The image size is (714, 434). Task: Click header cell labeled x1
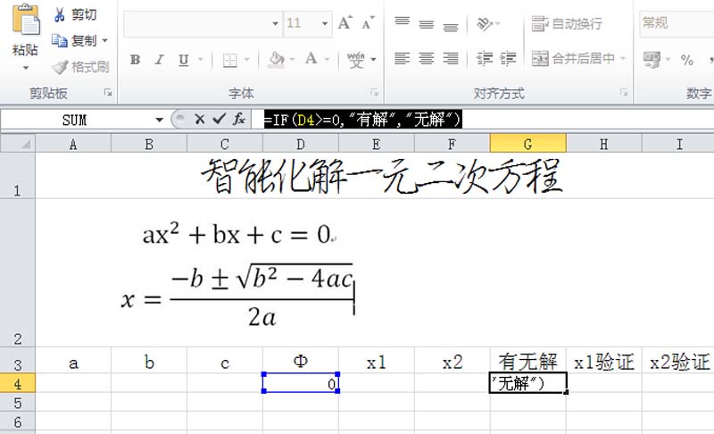376,362
